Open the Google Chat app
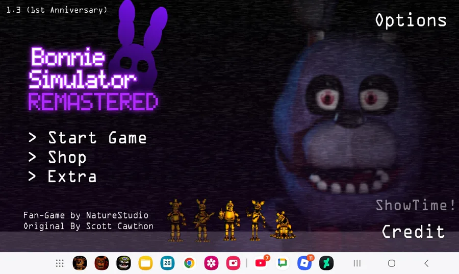Screen dimensions: 459x274 click(x=283, y=263)
